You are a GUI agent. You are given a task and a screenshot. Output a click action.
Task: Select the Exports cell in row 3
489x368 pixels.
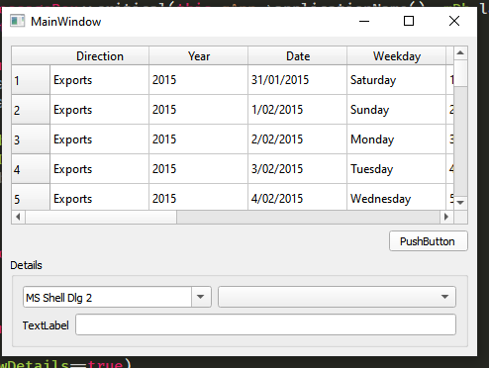point(99,139)
